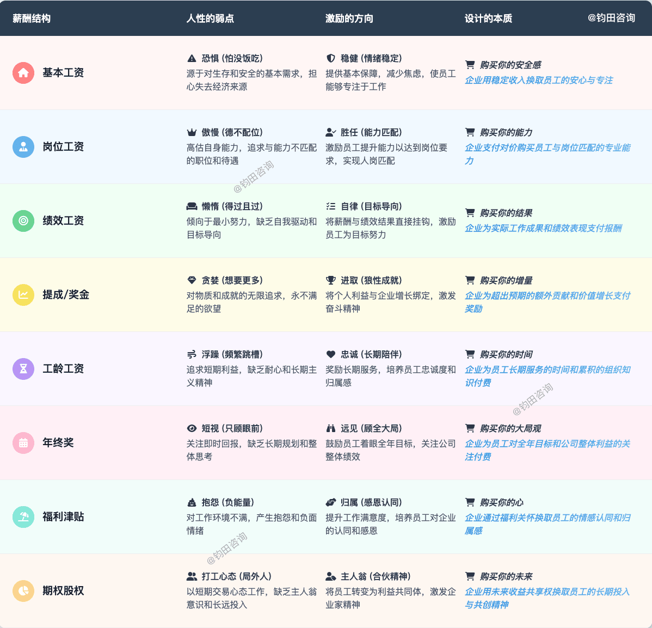Click the 期权股权 row title
The height and width of the screenshot is (628, 652).
pyautogui.click(x=63, y=591)
